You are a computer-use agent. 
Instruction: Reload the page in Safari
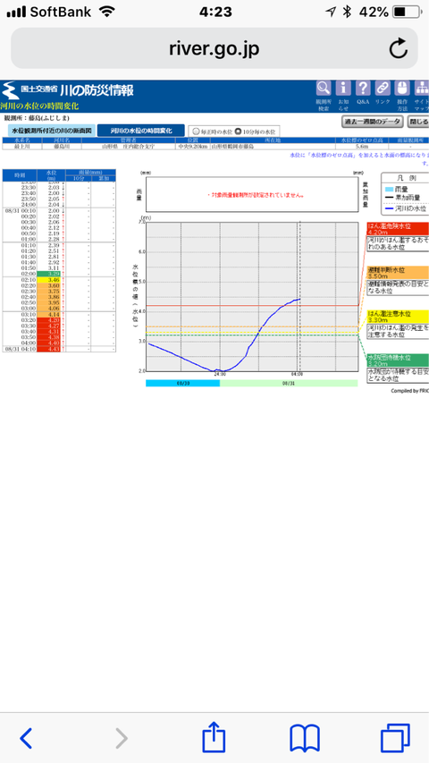tap(398, 48)
